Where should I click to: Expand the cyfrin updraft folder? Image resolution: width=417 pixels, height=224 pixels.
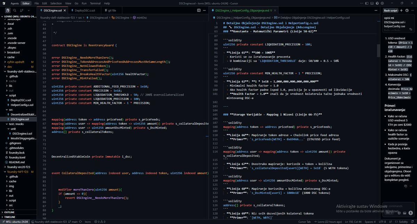point(18,62)
